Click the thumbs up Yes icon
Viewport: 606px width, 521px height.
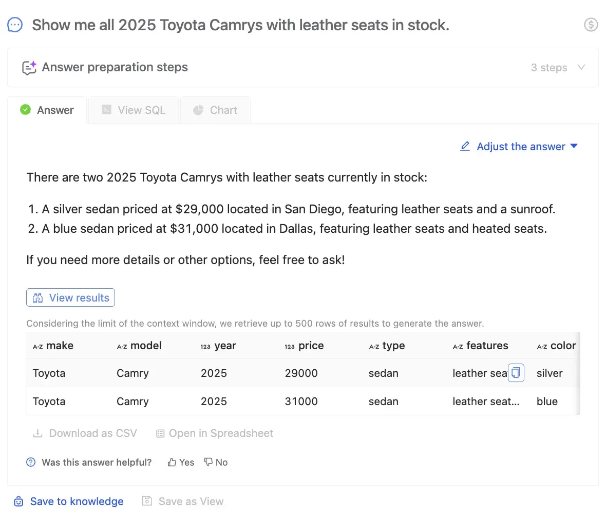click(x=172, y=462)
